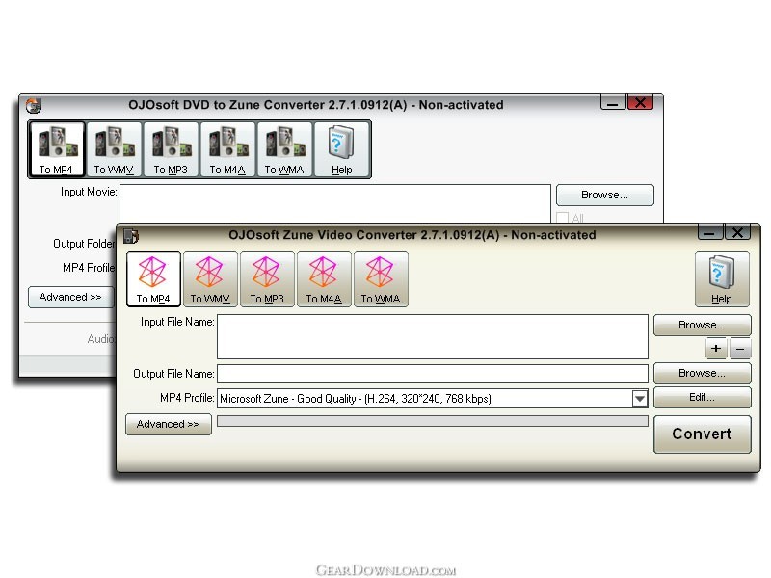Click the DVD to Zune Converter title icon
Screen dimensions: 771x578
click(x=34, y=105)
